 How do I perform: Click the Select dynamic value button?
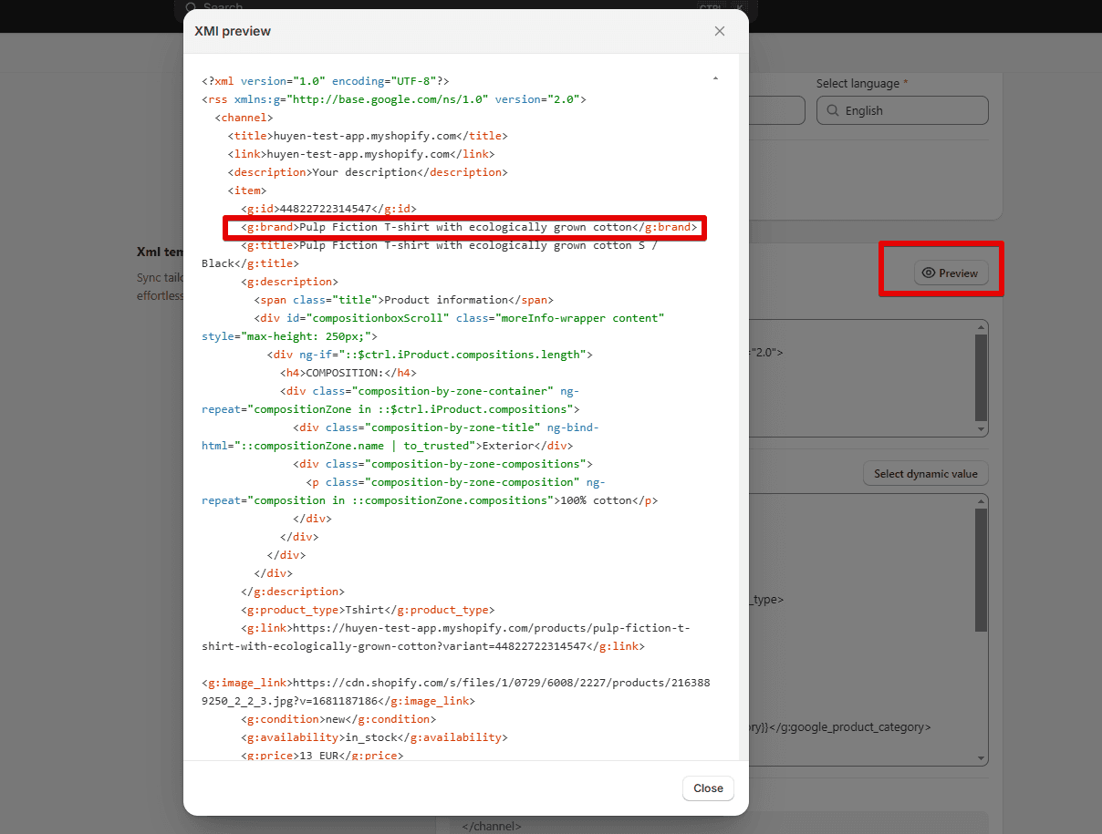point(925,473)
